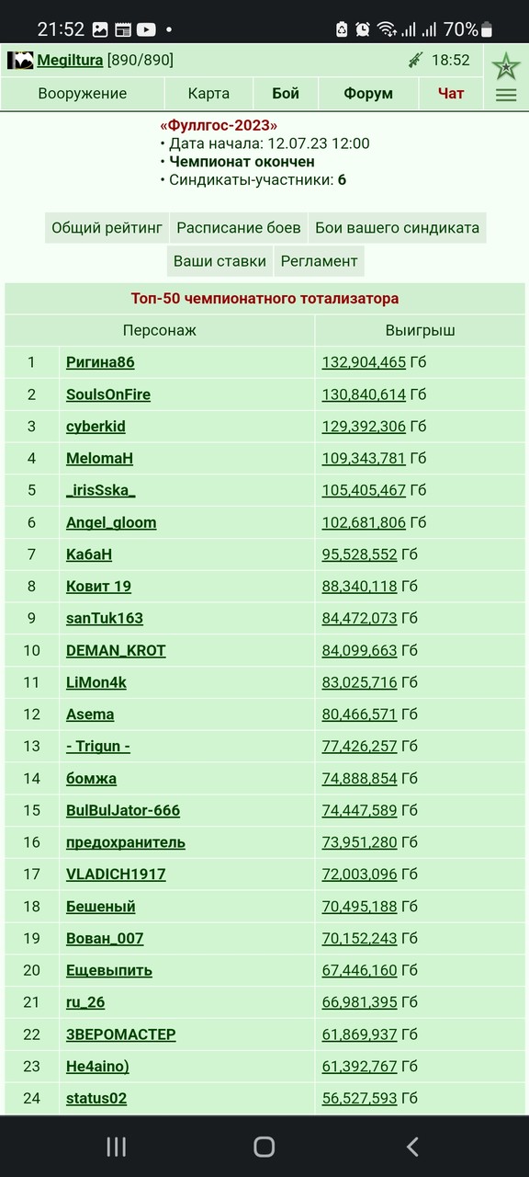Open Android recent apps button
This screenshot has width=529, height=1177.
pyautogui.click(x=116, y=1146)
